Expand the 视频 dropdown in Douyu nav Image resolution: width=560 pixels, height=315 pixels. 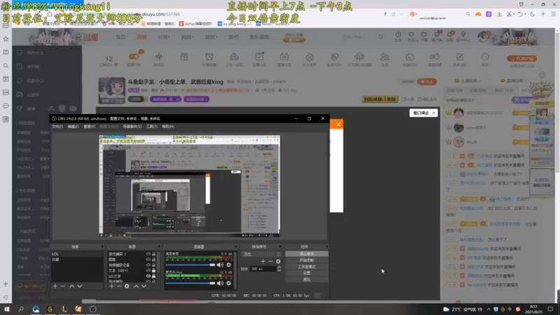pos(187,37)
